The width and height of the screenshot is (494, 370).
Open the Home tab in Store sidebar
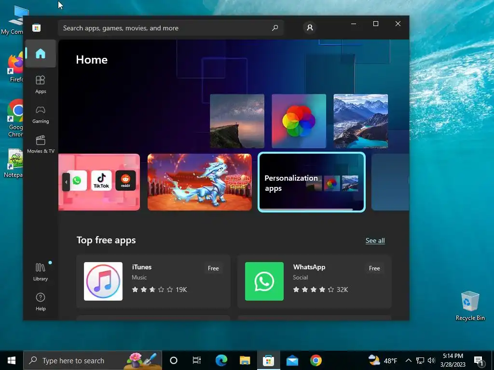tap(41, 53)
